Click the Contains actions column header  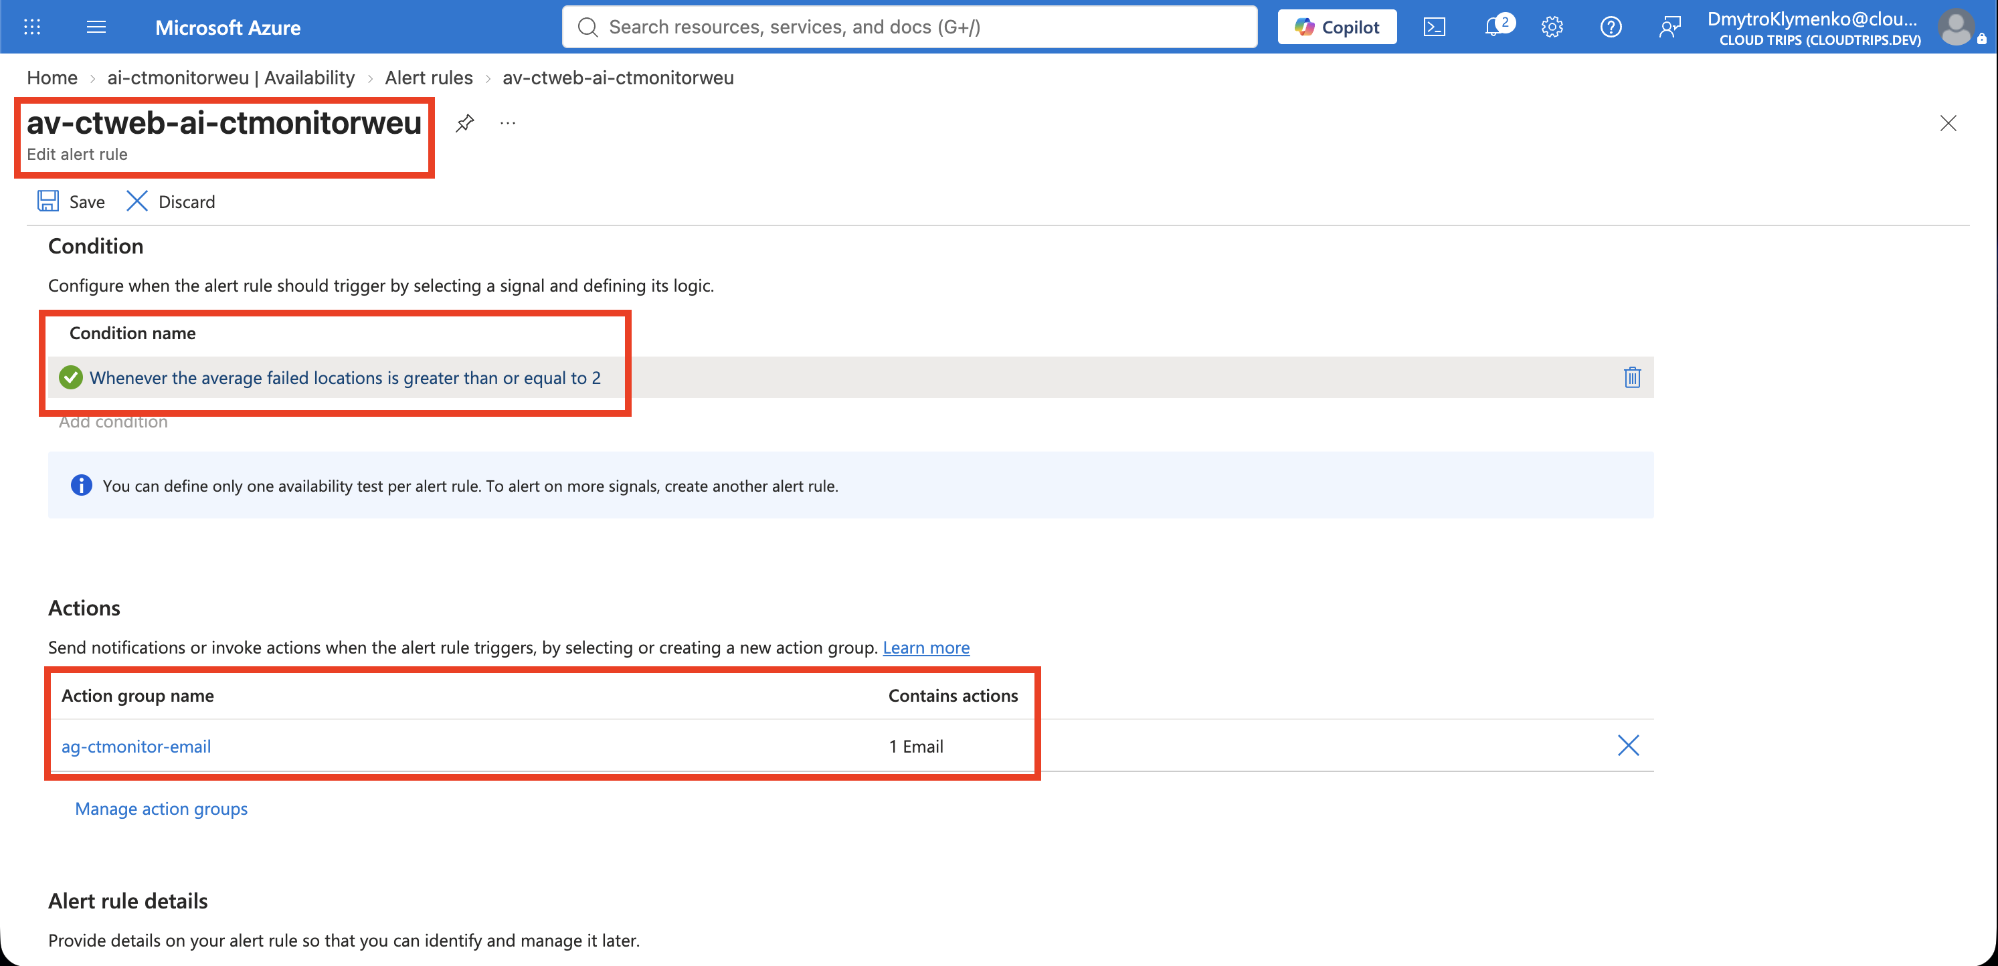point(953,696)
